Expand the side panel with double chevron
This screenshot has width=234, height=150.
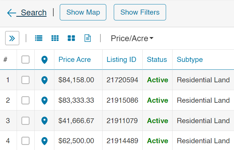click(12, 38)
